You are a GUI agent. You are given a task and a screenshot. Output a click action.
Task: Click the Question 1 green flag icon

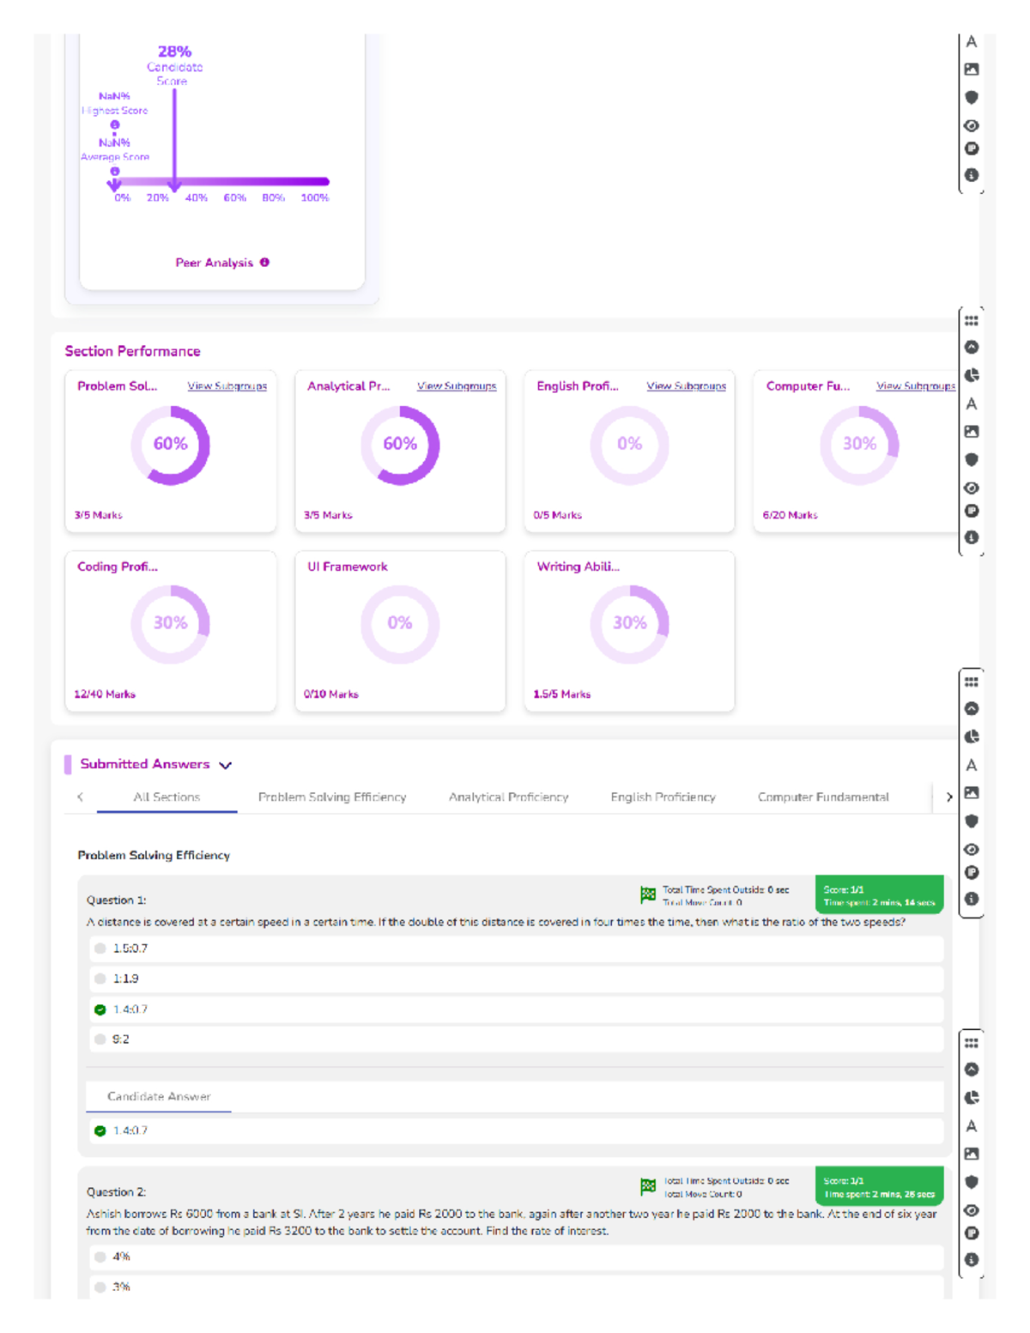coord(648,894)
